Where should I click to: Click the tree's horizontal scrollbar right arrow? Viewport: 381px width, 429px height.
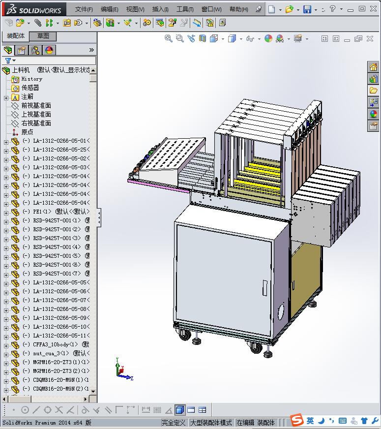pos(86,399)
